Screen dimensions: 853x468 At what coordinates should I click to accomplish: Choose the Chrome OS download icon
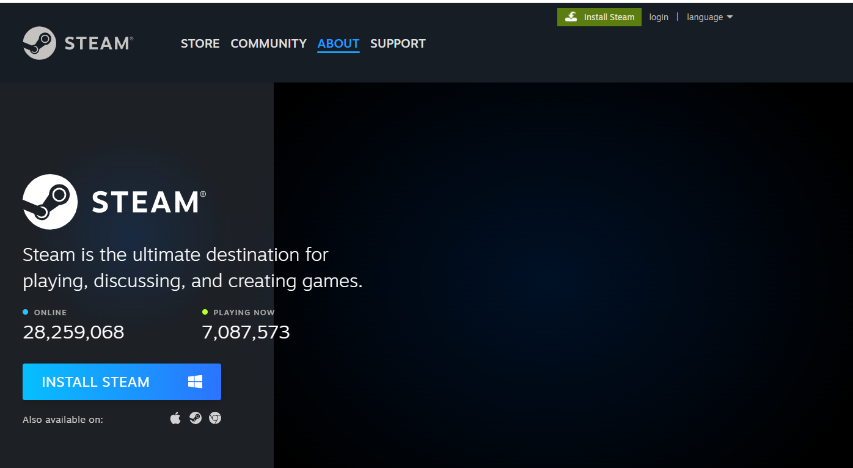215,418
